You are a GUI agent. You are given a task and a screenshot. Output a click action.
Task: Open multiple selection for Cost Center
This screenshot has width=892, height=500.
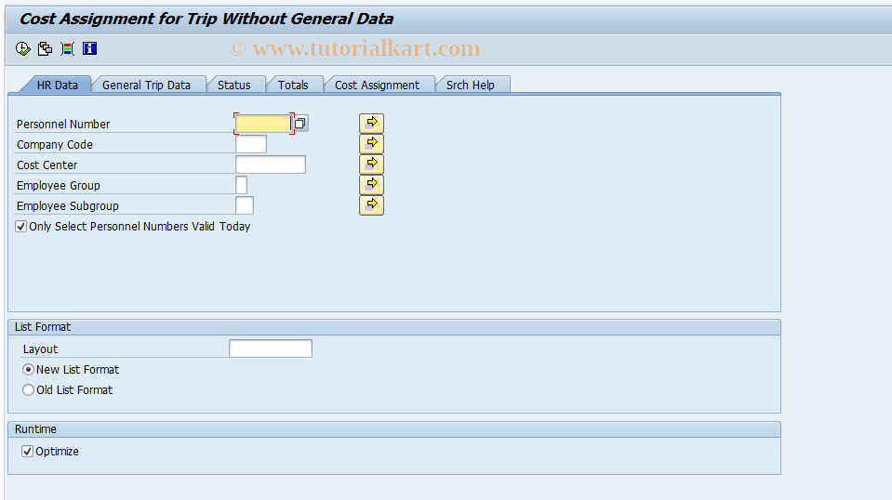tap(371, 164)
